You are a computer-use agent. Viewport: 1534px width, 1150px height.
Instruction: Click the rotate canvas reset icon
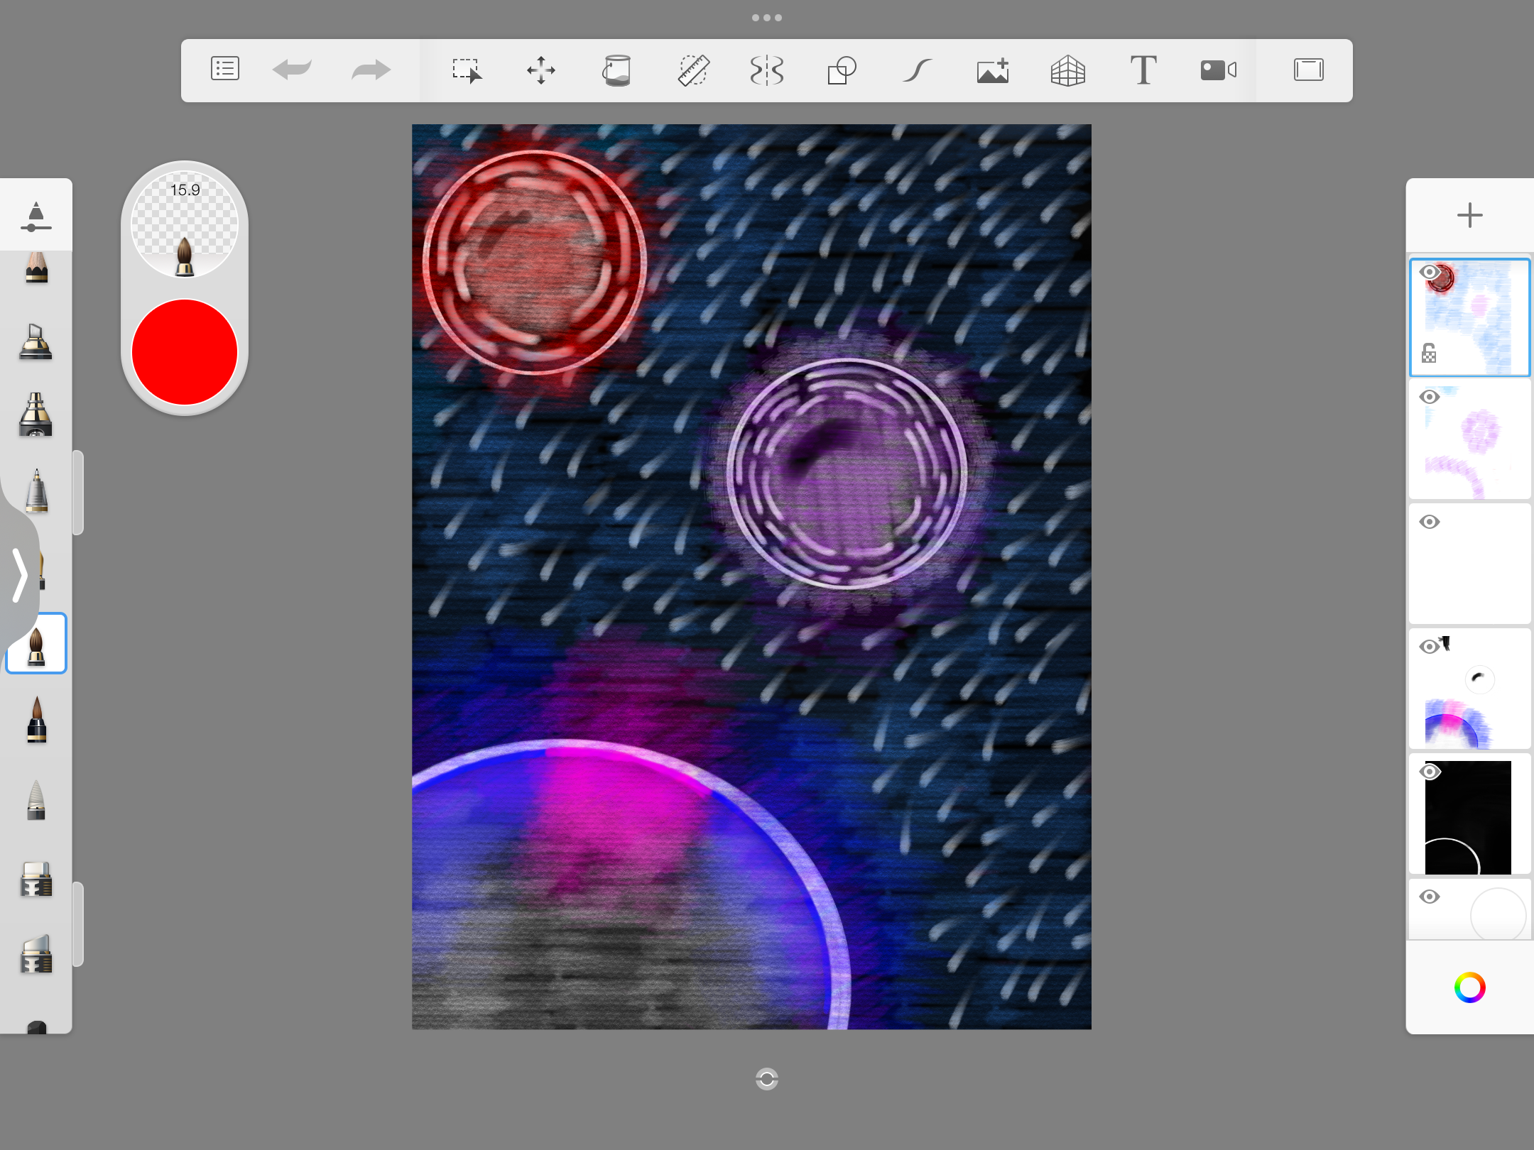[x=767, y=1079]
